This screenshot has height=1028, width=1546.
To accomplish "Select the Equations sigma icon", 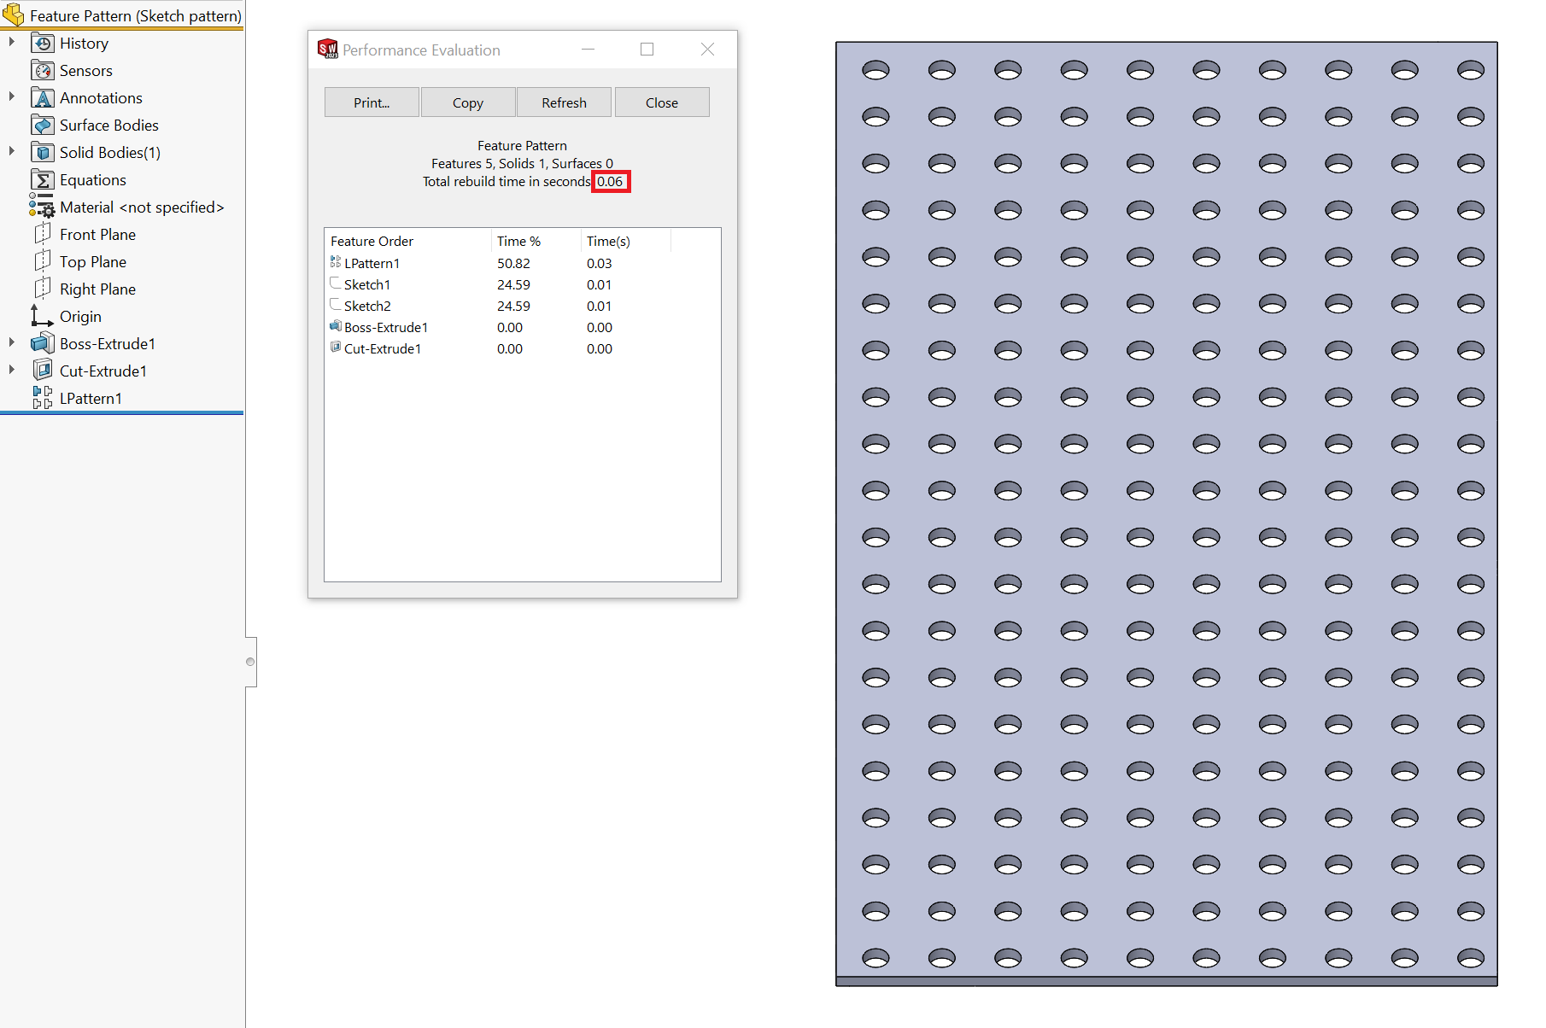I will click(43, 180).
